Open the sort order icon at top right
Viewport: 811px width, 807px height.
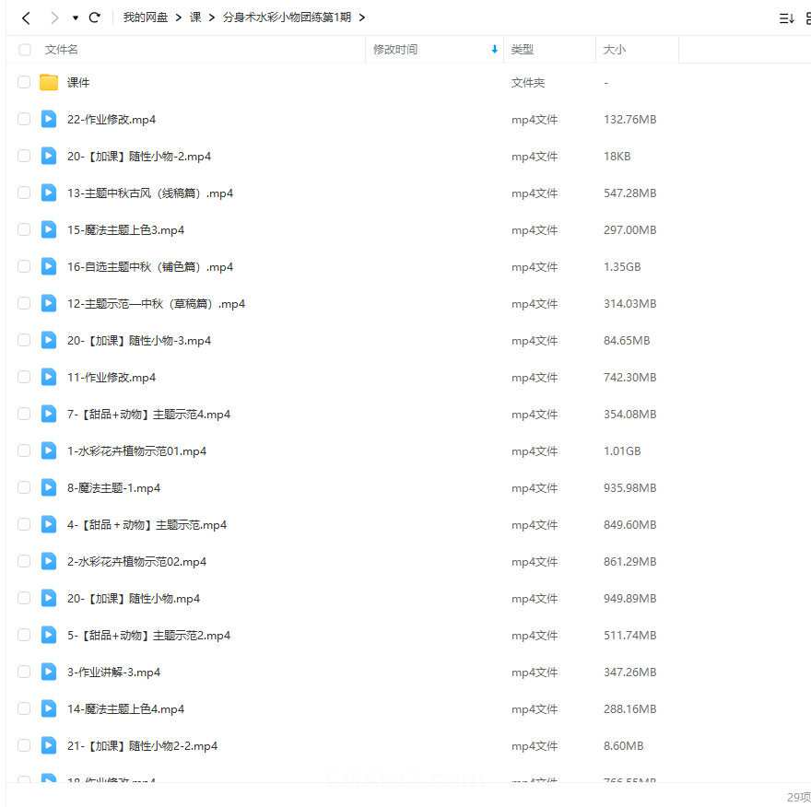tap(786, 18)
